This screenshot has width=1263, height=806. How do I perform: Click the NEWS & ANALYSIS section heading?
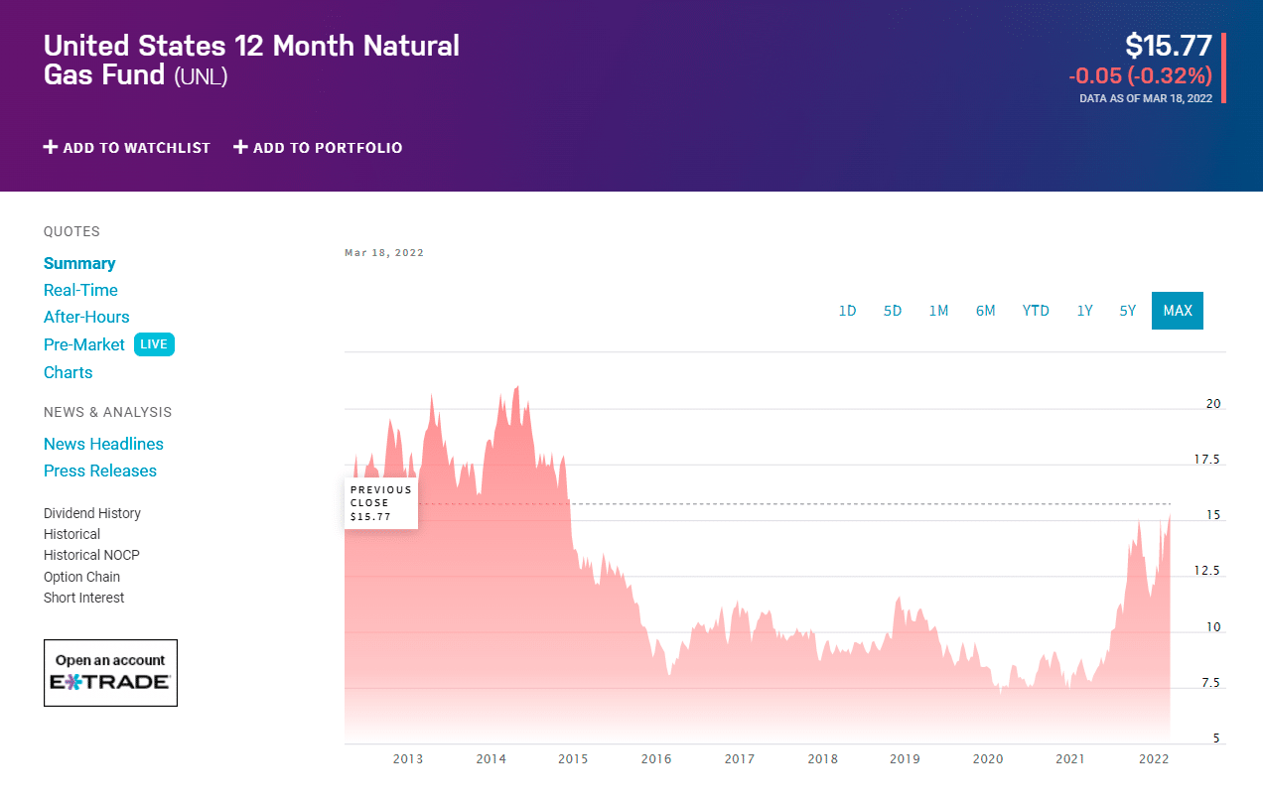click(107, 412)
